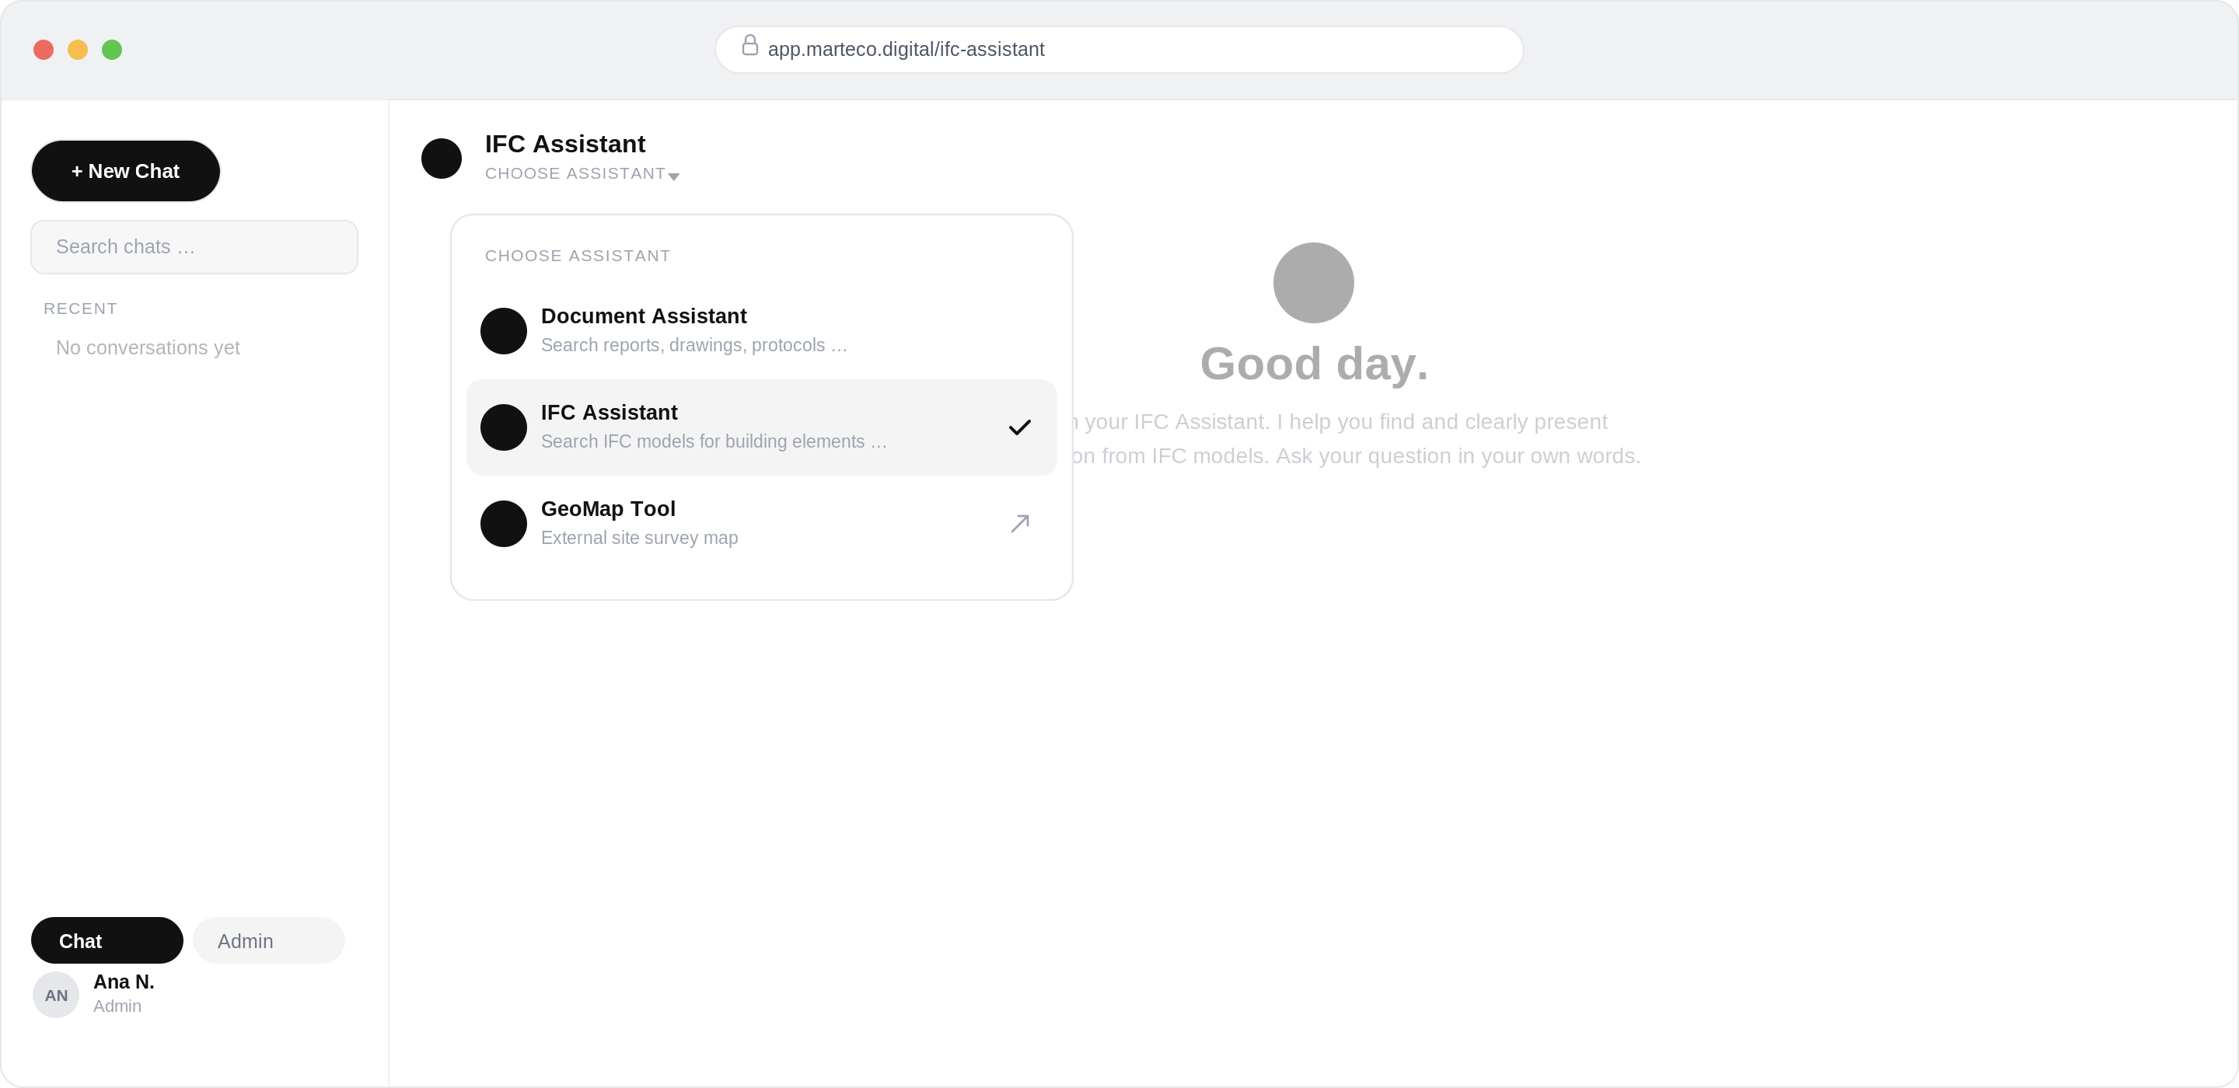
Task: Switch to the Admin tab
Action: point(268,940)
